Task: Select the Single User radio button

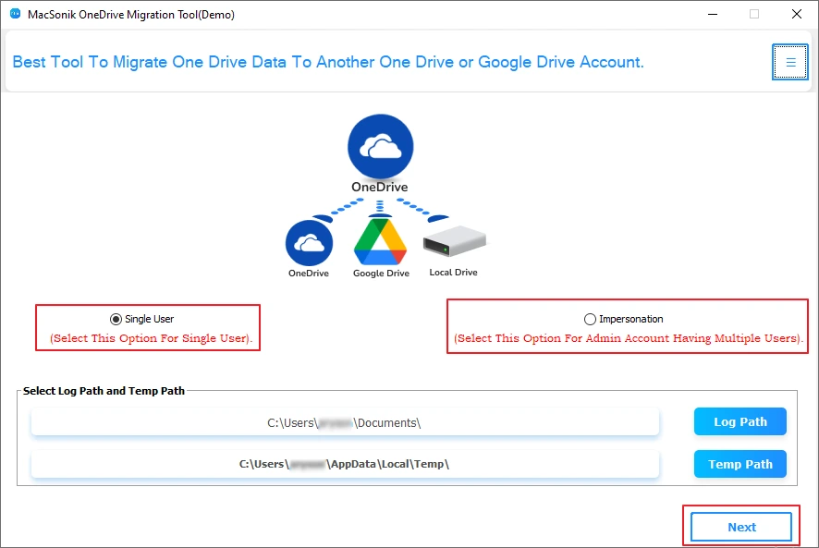Action: click(x=116, y=319)
